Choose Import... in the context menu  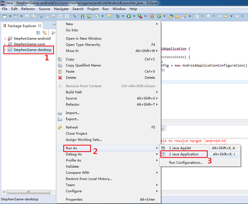pos(108,113)
